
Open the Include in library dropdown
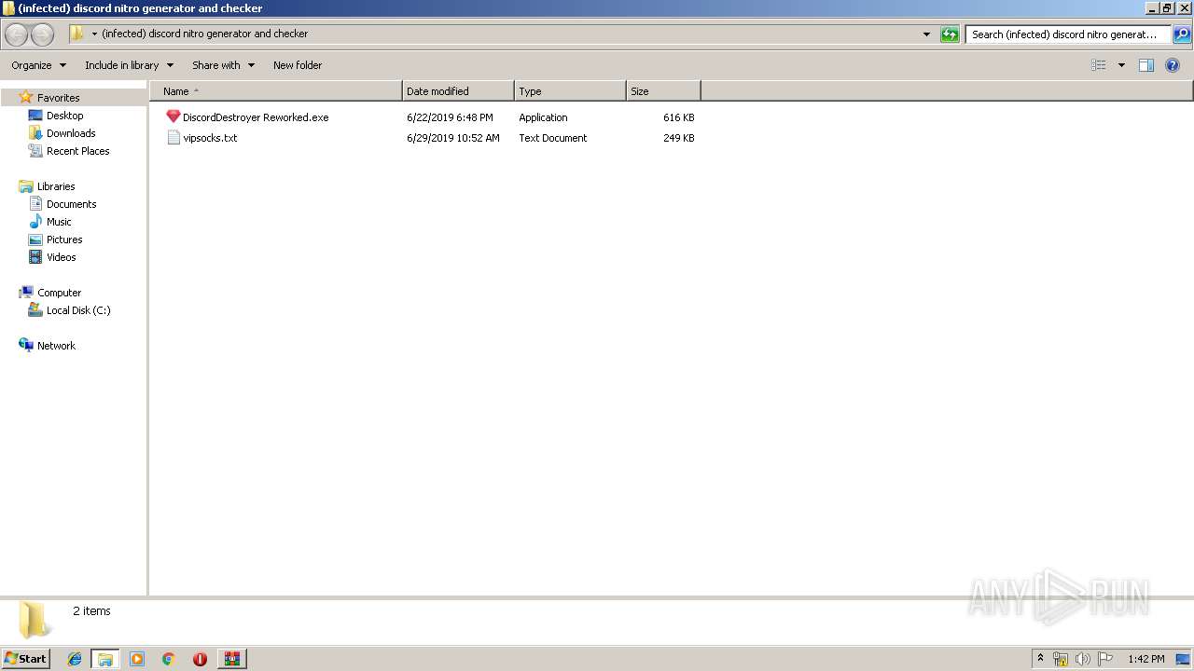pyautogui.click(x=129, y=65)
